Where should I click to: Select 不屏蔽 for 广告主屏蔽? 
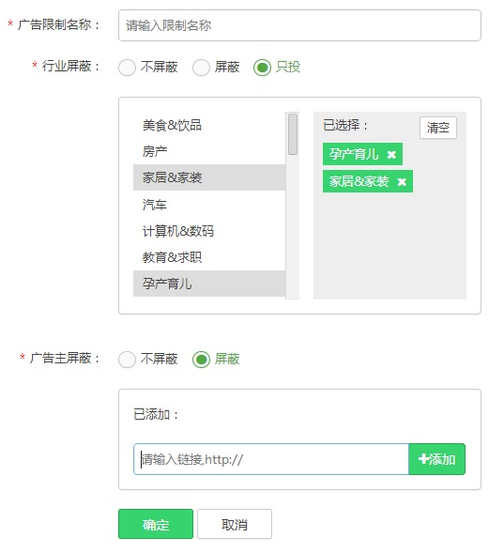point(127,360)
